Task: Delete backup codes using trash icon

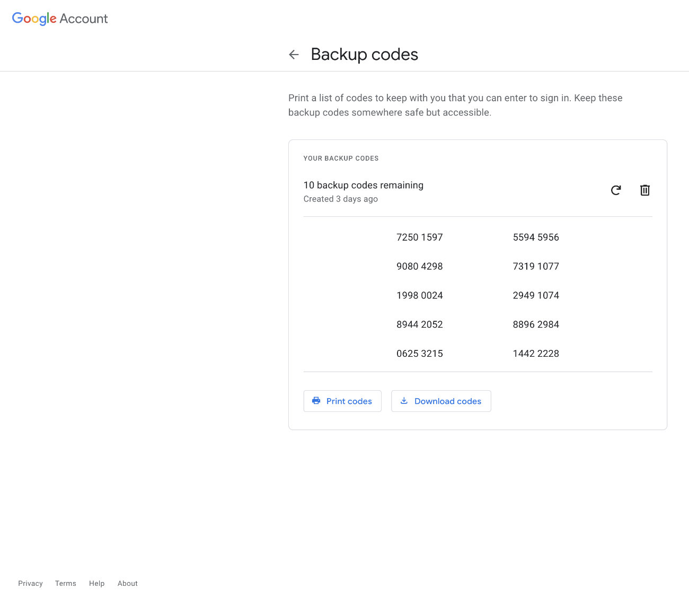Action: point(645,190)
